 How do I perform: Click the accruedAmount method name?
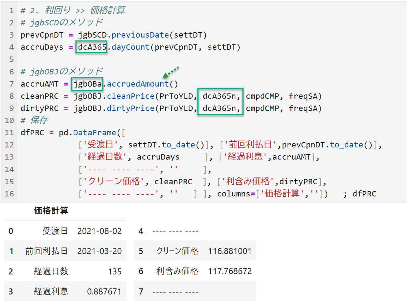coord(138,84)
